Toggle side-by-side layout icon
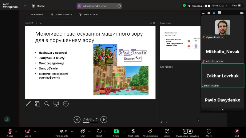This screenshot has width=246, height=138. coord(242,13)
